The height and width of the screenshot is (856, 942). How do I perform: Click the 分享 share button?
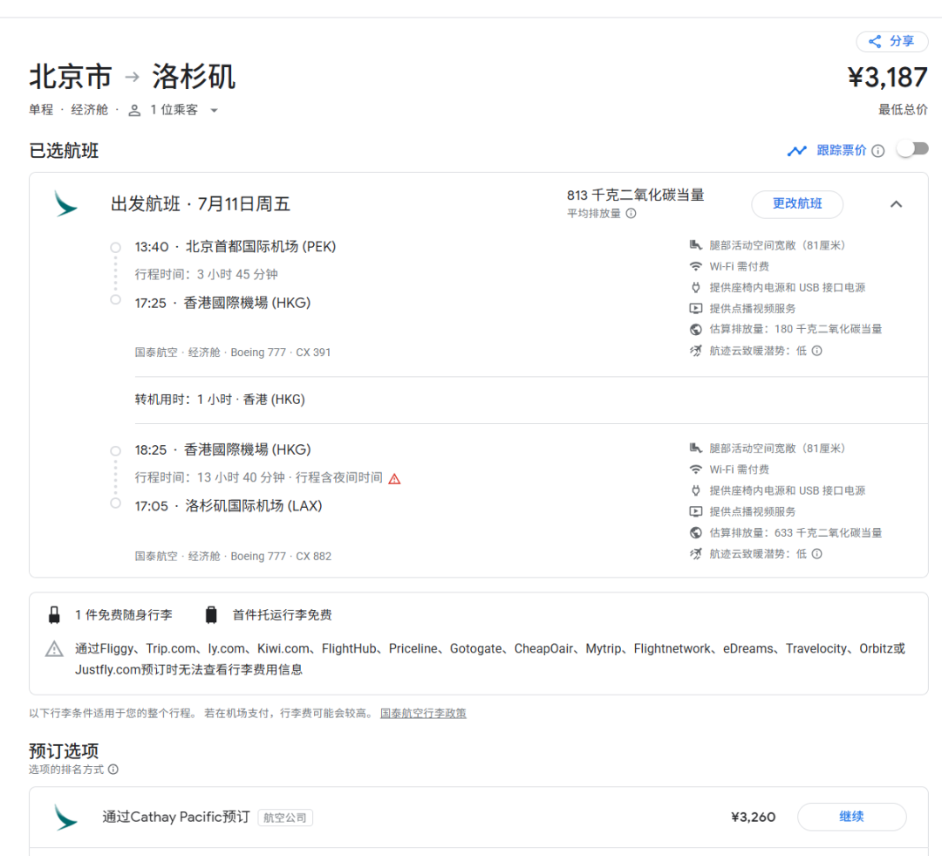[x=891, y=42]
